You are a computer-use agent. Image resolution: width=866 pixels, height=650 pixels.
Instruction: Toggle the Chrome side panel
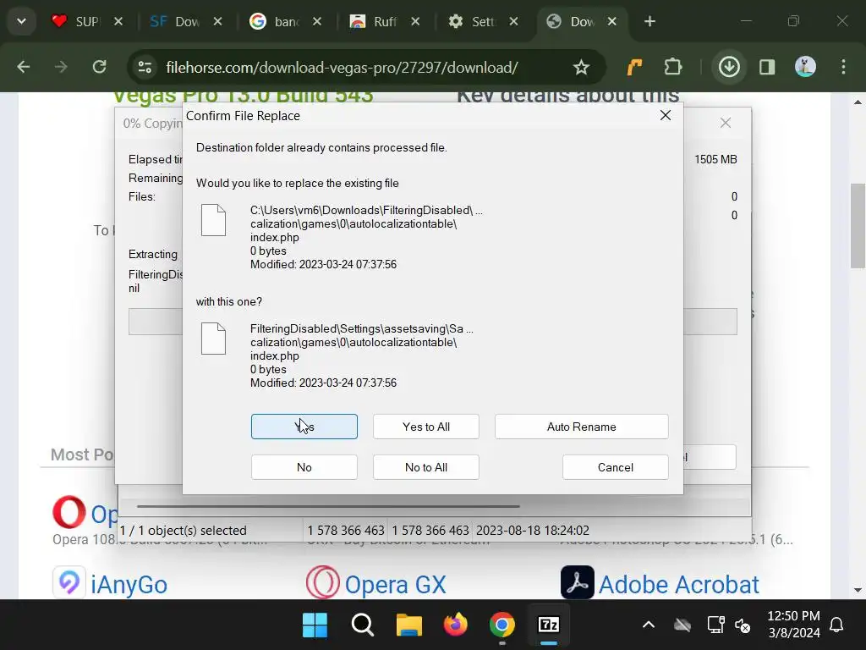(x=767, y=67)
